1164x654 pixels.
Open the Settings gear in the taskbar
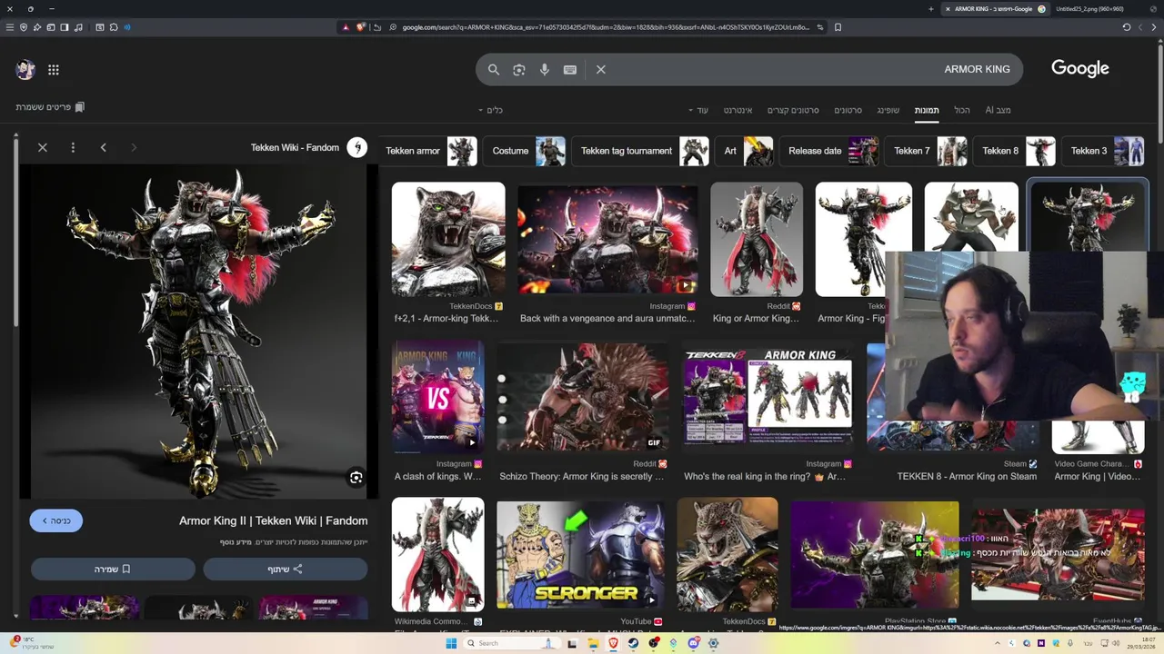714,643
